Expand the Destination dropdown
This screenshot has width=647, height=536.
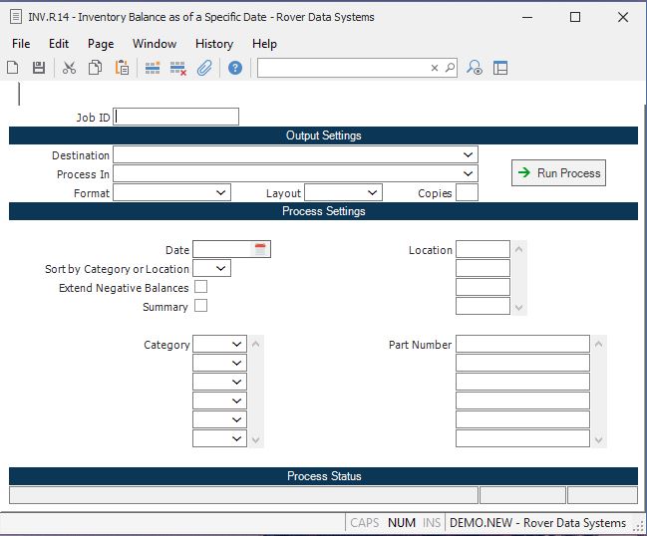pos(468,155)
